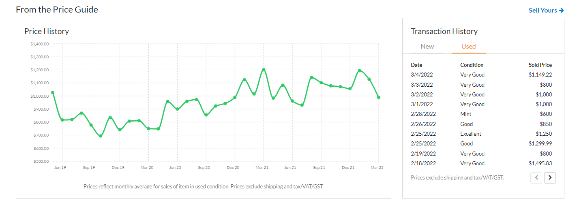The width and height of the screenshot is (579, 205).
Task: Click the $1,495.83 sold price
Action: pyautogui.click(x=540, y=163)
